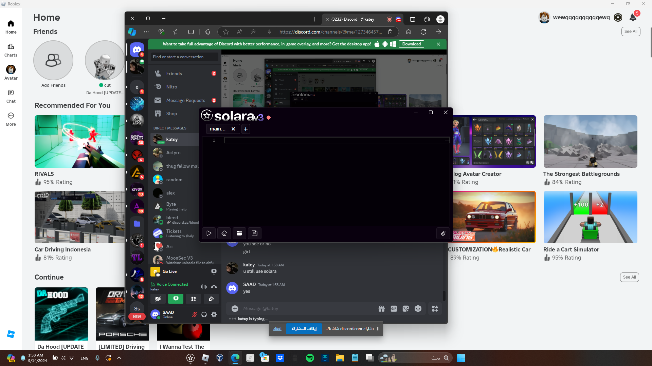Open direct message with Actyrn
Screen dimensions: 652x366
tap(175, 153)
